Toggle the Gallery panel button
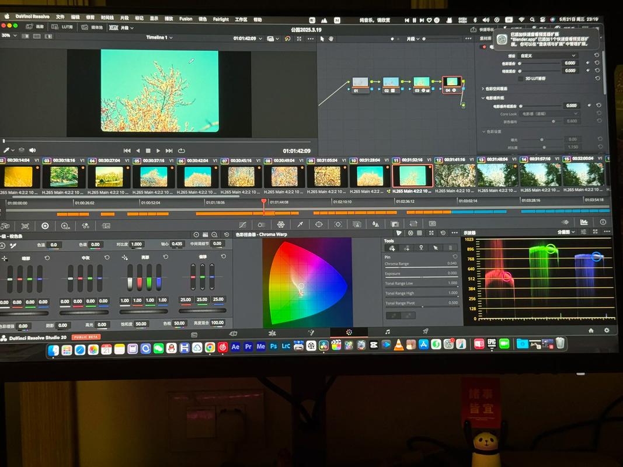623x467 pixels. point(35,26)
